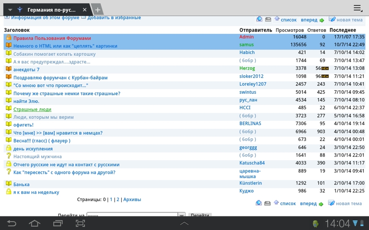Open the Android notification icon in tray

point(315,224)
